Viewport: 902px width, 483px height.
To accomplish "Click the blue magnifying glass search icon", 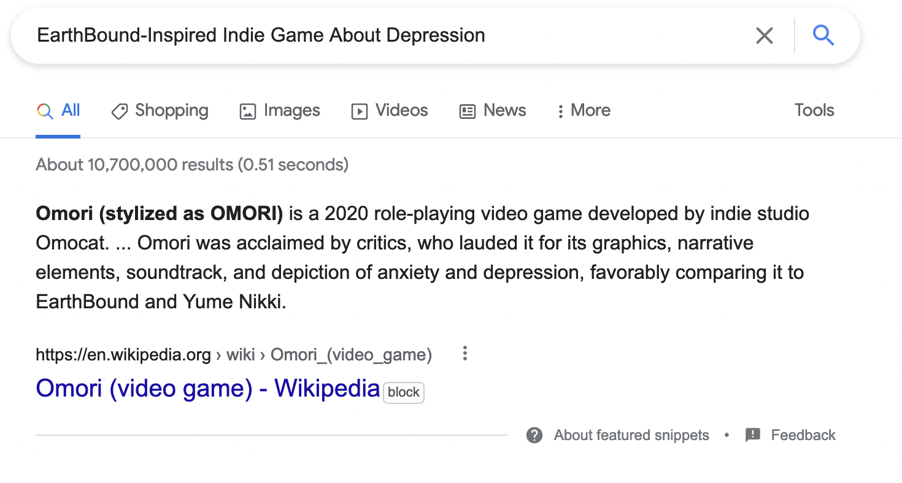I will [823, 36].
